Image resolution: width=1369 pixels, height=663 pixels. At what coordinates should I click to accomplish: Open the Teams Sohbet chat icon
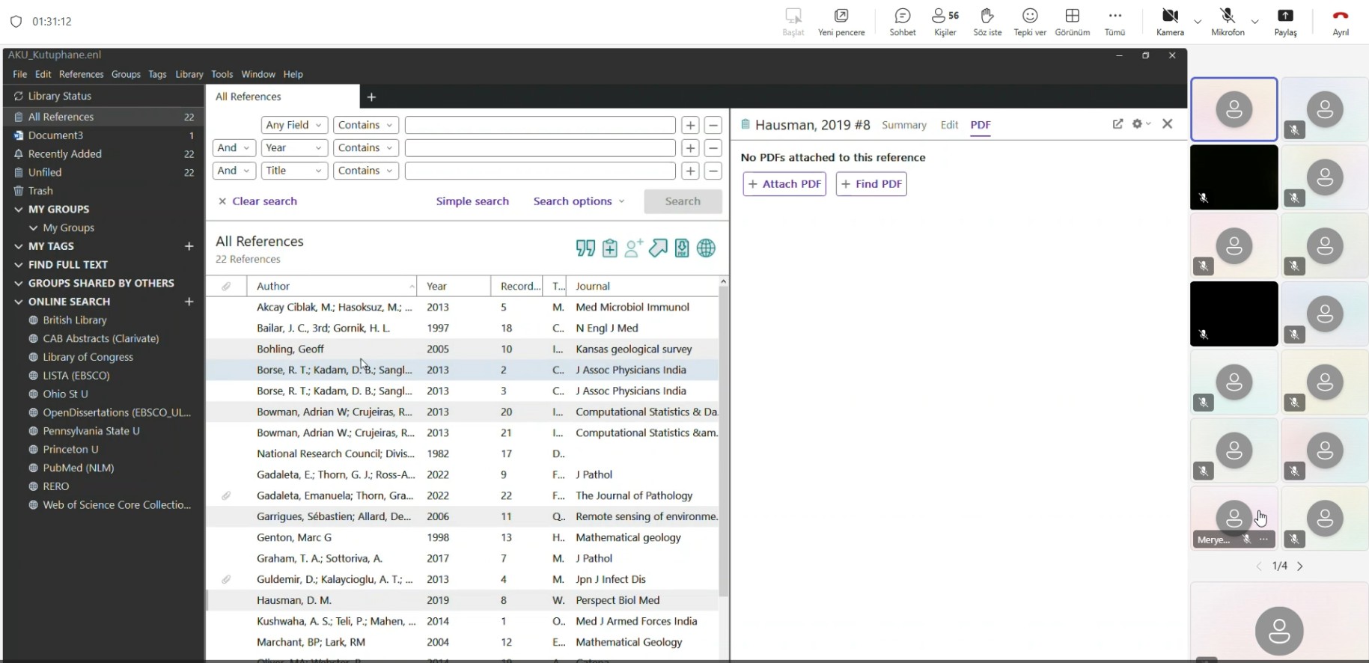click(x=903, y=22)
